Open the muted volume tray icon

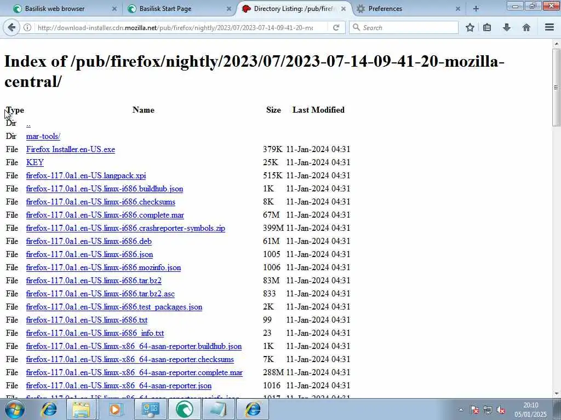[501, 410]
